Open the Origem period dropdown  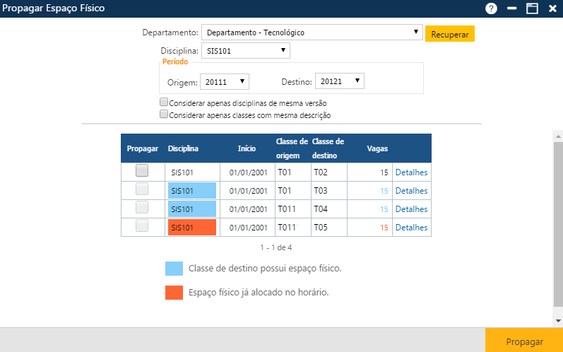pyautogui.click(x=225, y=82)
